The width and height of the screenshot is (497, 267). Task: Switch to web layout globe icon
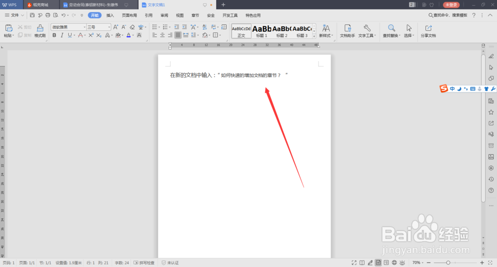(394, 263)
